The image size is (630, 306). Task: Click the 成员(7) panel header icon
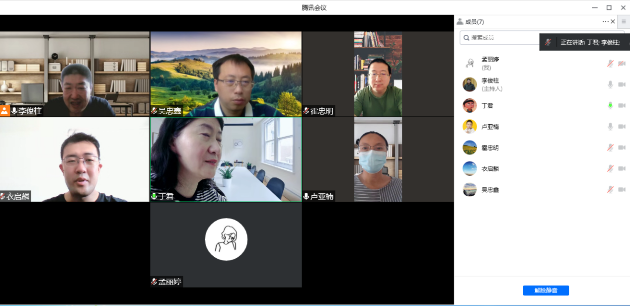click(460, 21)
